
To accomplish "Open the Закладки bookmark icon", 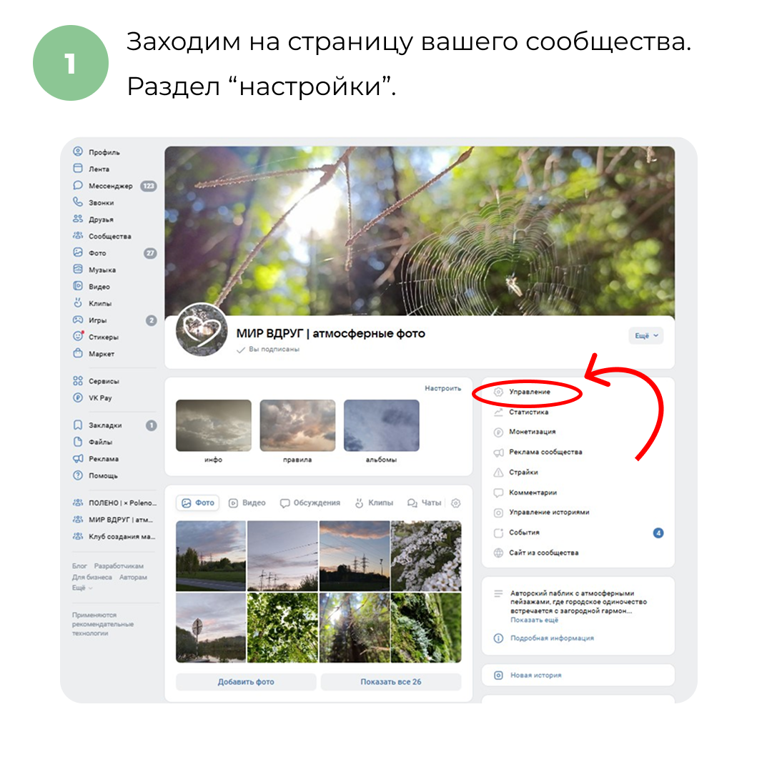I will point(78,425).
